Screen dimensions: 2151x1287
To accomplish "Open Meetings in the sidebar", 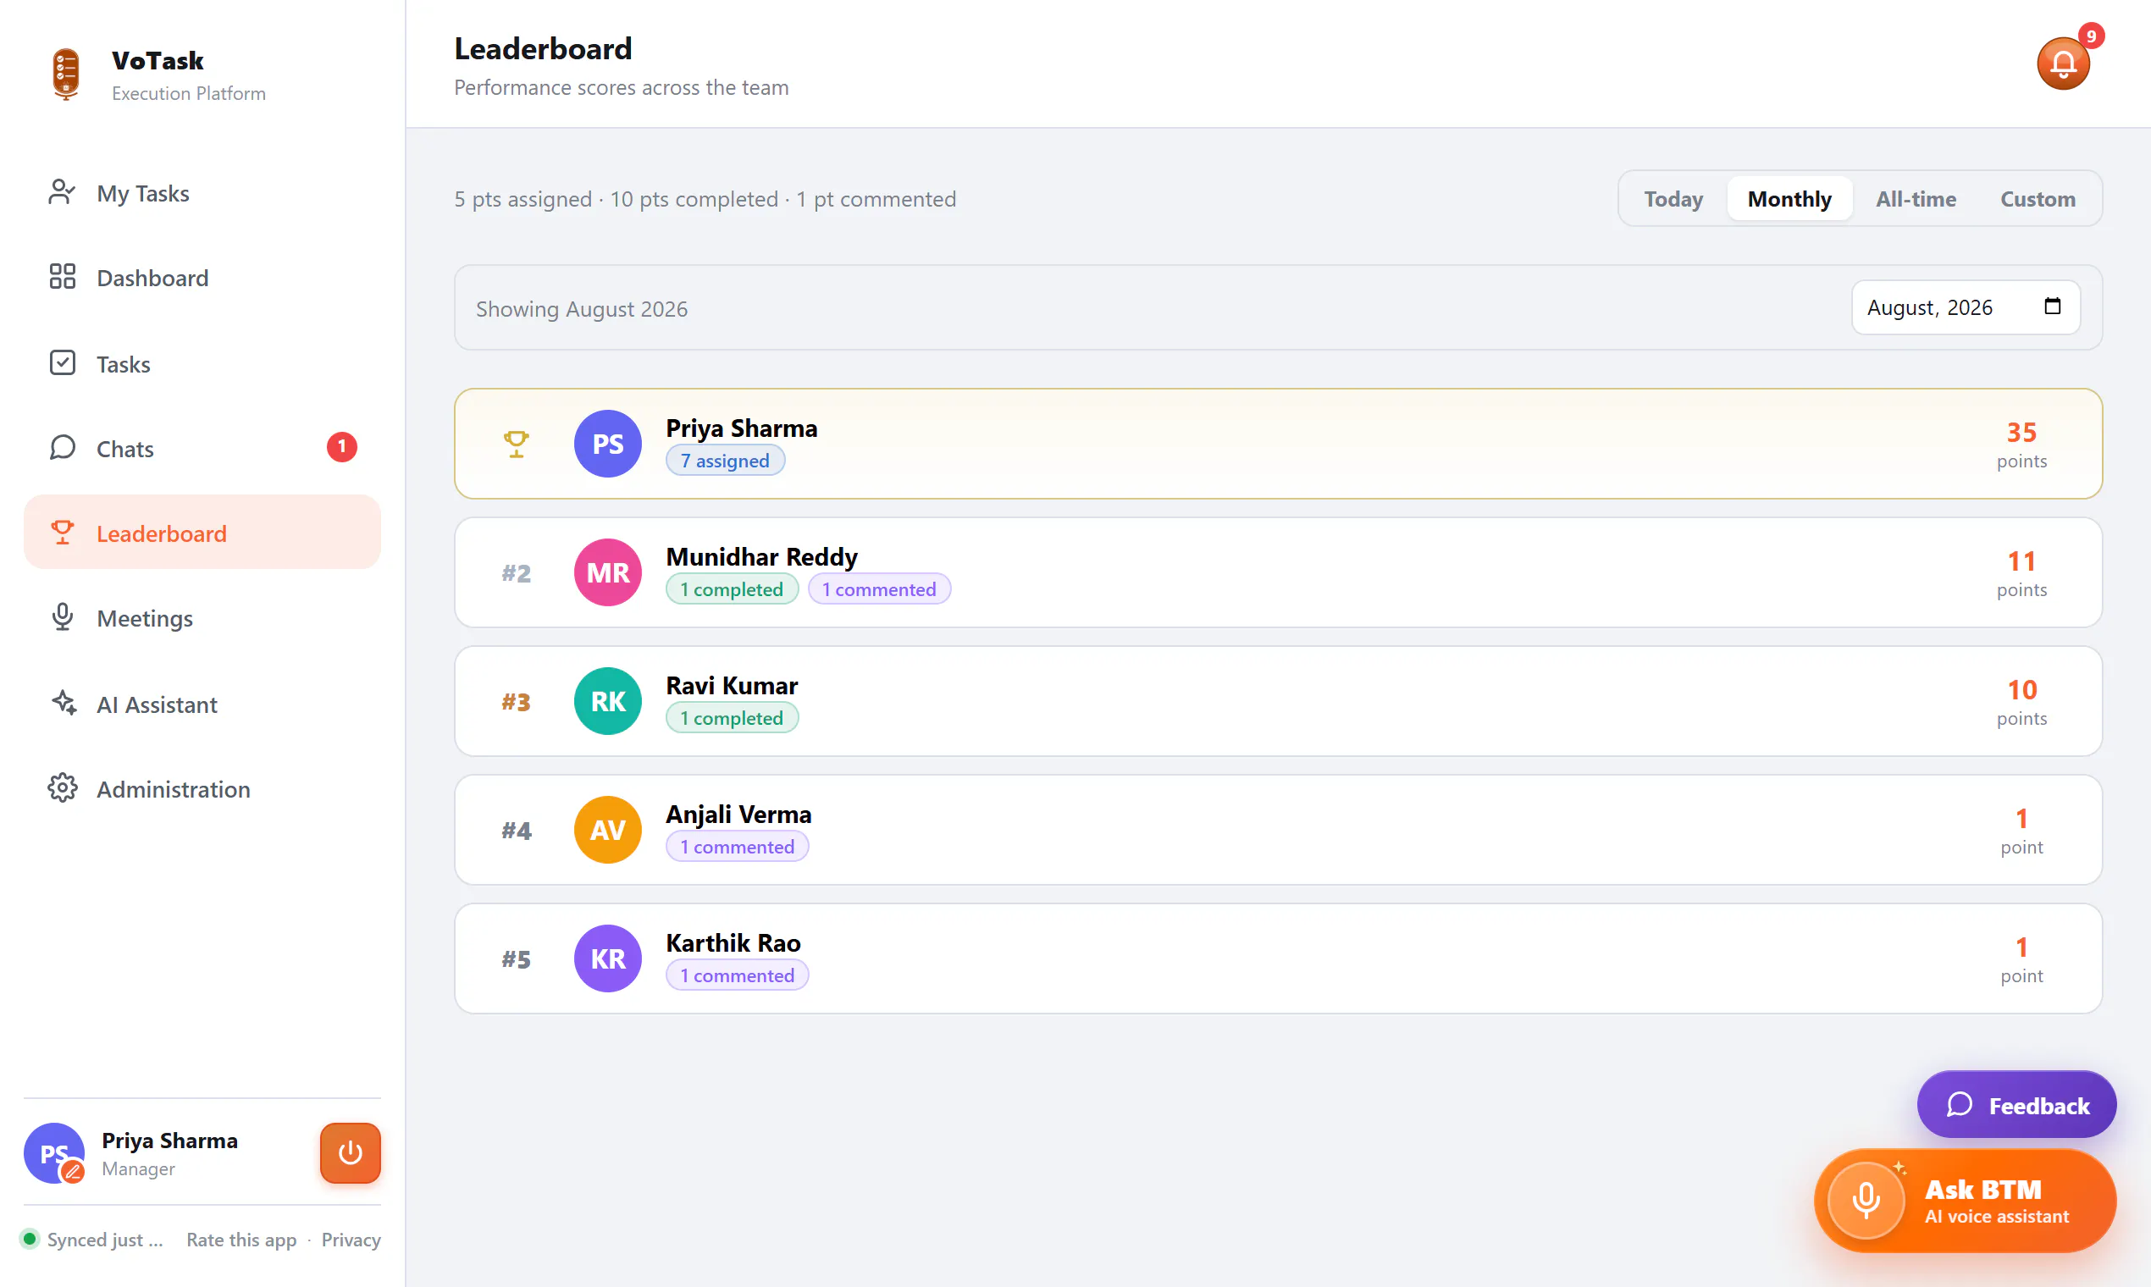I will [x=202, y=618].
